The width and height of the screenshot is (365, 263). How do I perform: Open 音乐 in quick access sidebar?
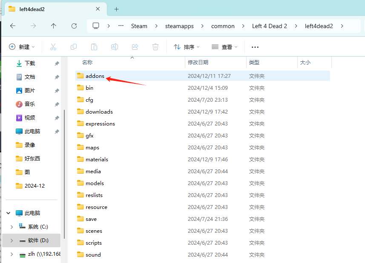point(30,104)
